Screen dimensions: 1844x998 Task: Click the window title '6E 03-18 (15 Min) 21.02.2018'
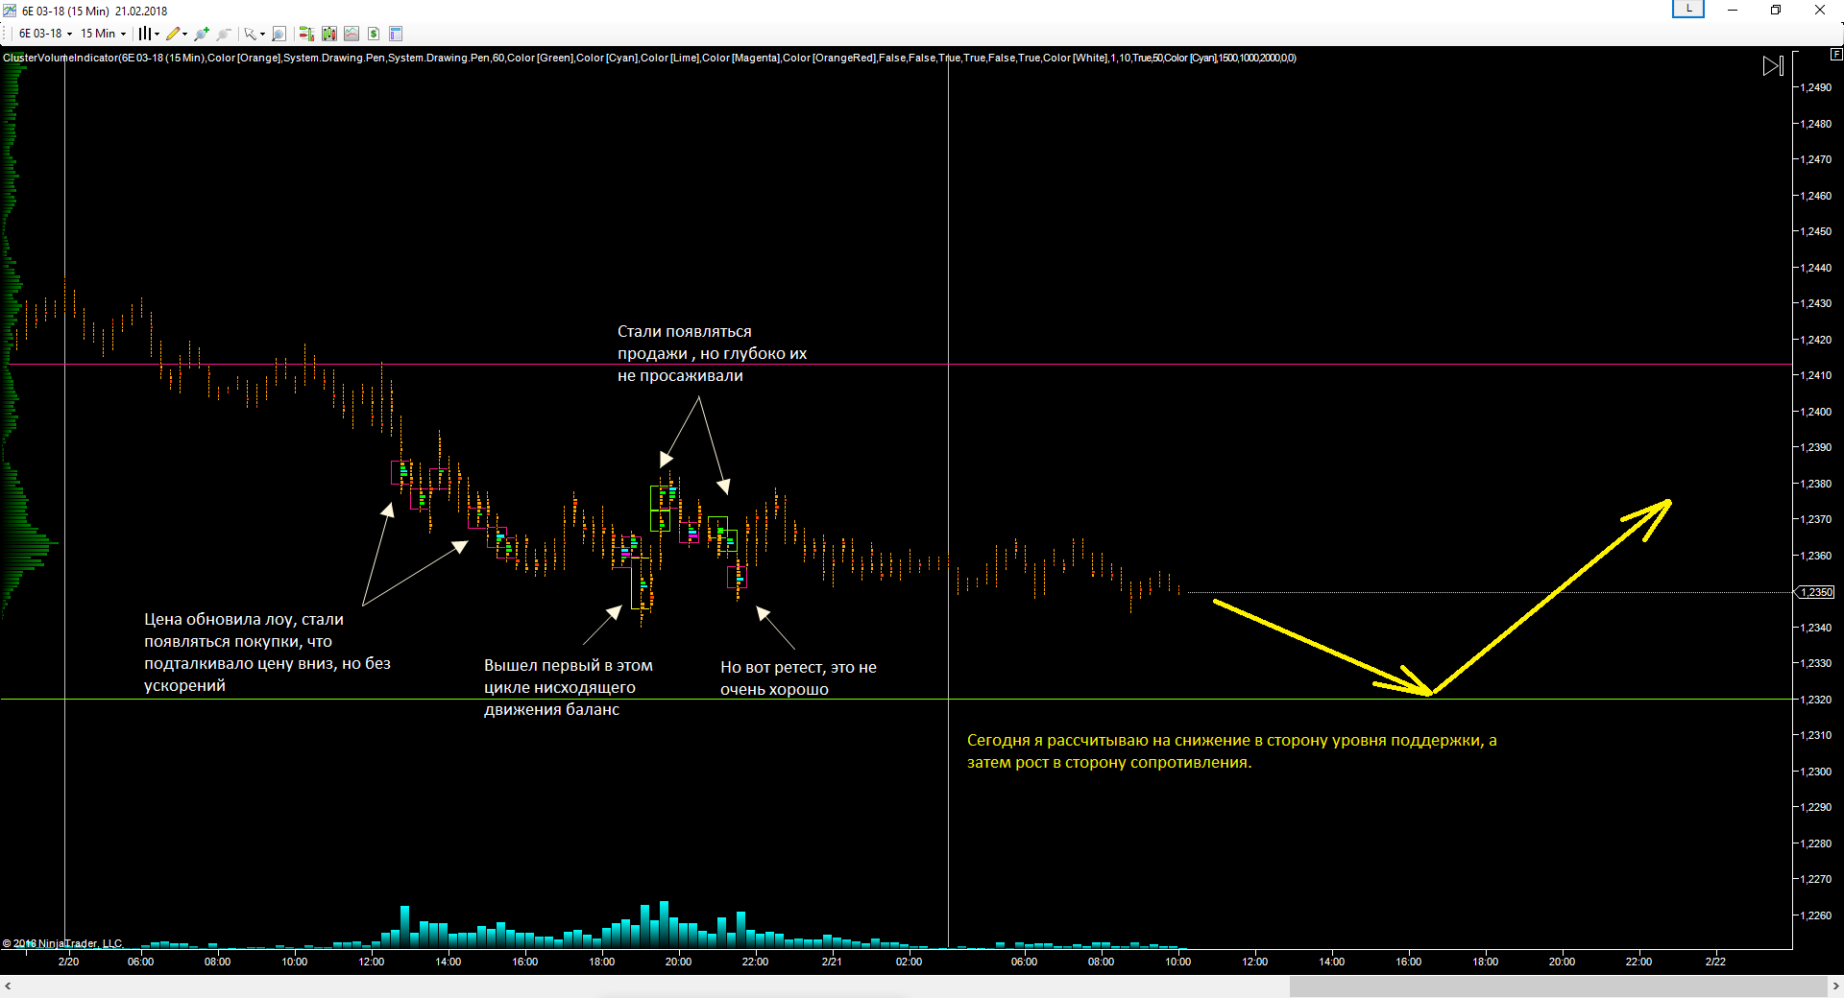pyautogui.click(x=94, y=12)
